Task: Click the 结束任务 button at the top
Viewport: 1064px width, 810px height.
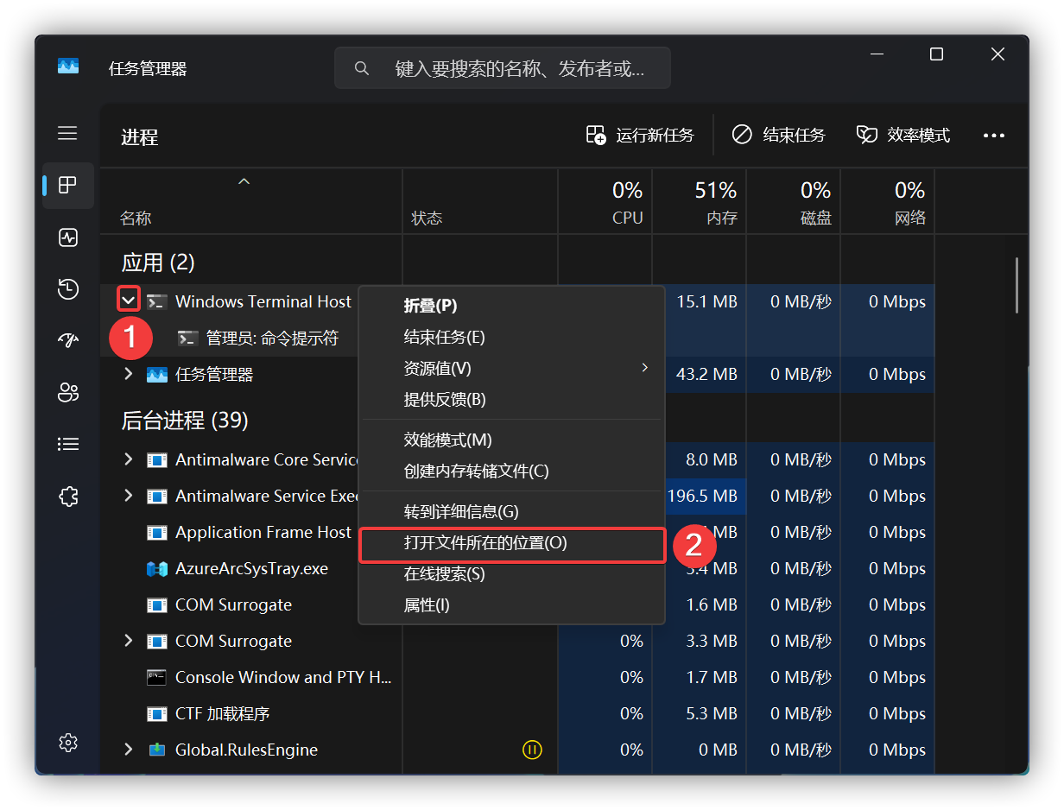Action: (x=778, y=135)
